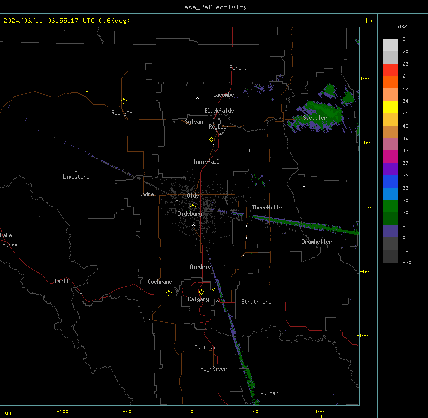Click the Cochrane town label
Screen dimensions: 428x418
tap(160, 282)
